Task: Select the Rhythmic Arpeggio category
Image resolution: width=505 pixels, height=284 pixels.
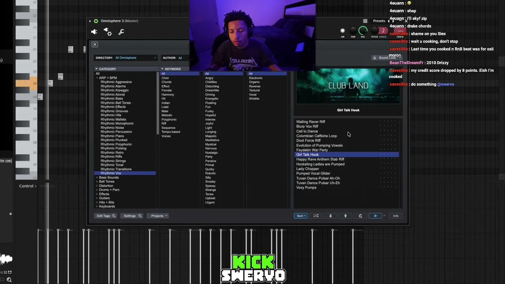Action: 115,90
